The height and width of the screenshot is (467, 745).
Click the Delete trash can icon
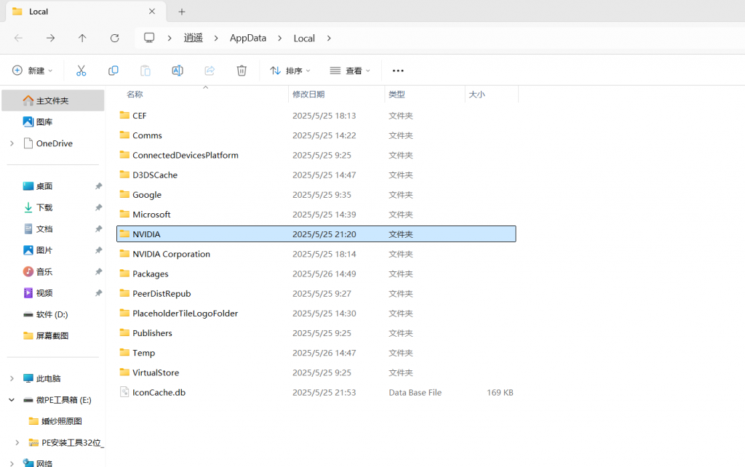point(242,71)
